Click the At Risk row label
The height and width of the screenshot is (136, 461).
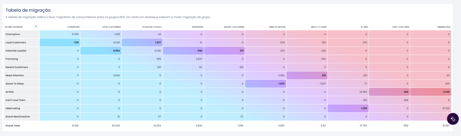10,92
